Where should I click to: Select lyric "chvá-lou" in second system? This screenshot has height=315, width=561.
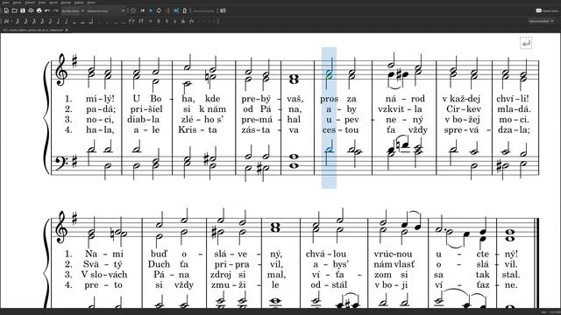click(x=326, y=255)
